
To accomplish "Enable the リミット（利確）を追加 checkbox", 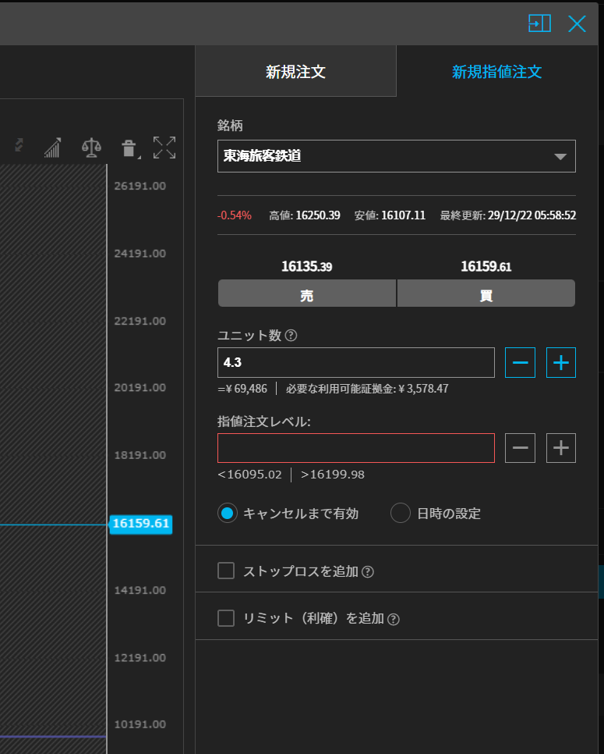I will pos(226,618).
